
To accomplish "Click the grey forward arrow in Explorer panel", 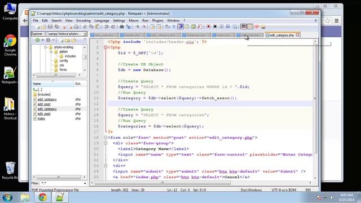I will [x=48, y=40].
